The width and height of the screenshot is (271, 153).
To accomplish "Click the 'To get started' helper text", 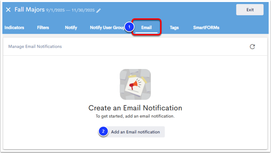I will [x=135, y=116].
